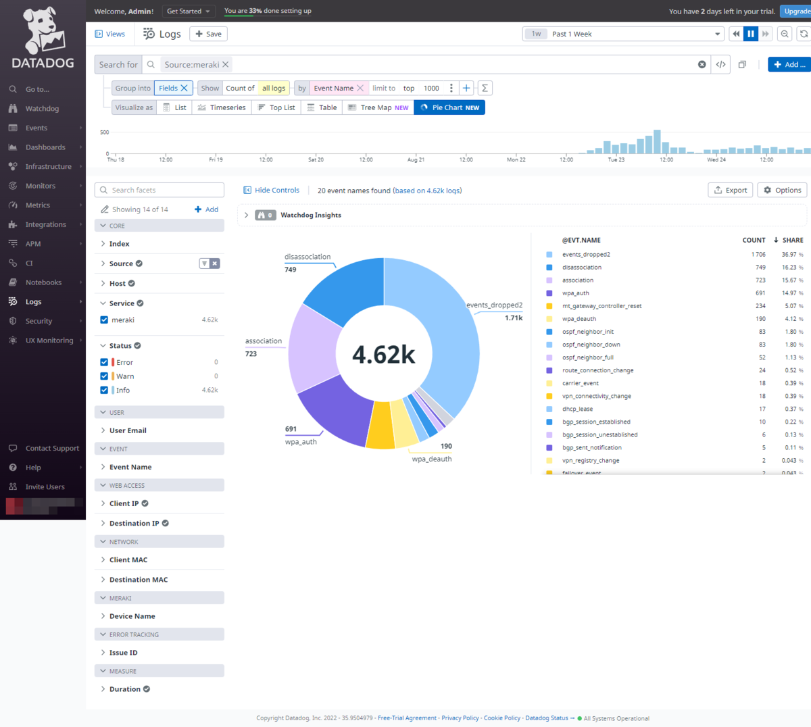Switch visualization to Timeseries
Screen dimensions: 811x727
click(x=222, y=107)
